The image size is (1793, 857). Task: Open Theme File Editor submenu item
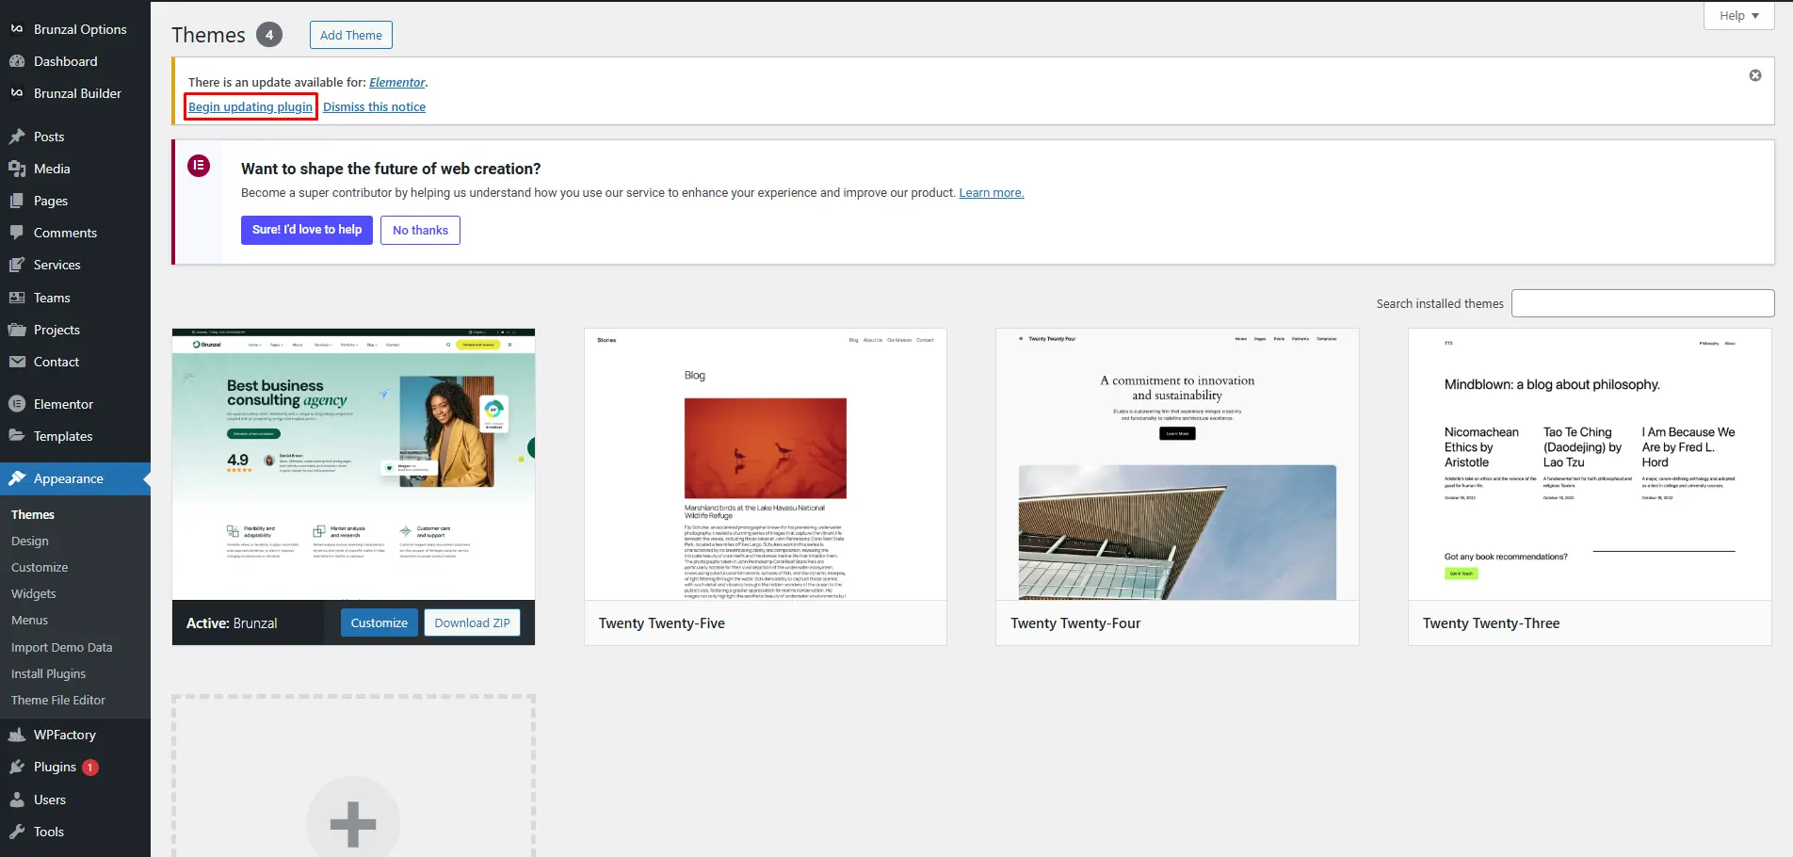58,700
